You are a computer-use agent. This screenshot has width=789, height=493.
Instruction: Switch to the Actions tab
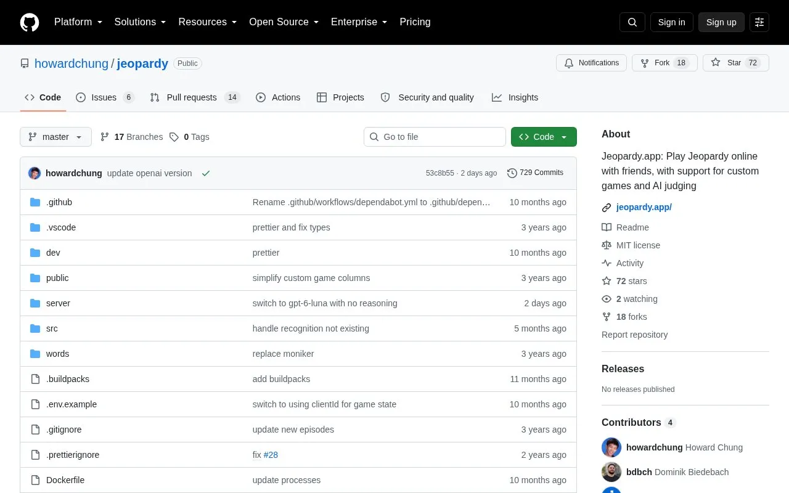point(278,97)
